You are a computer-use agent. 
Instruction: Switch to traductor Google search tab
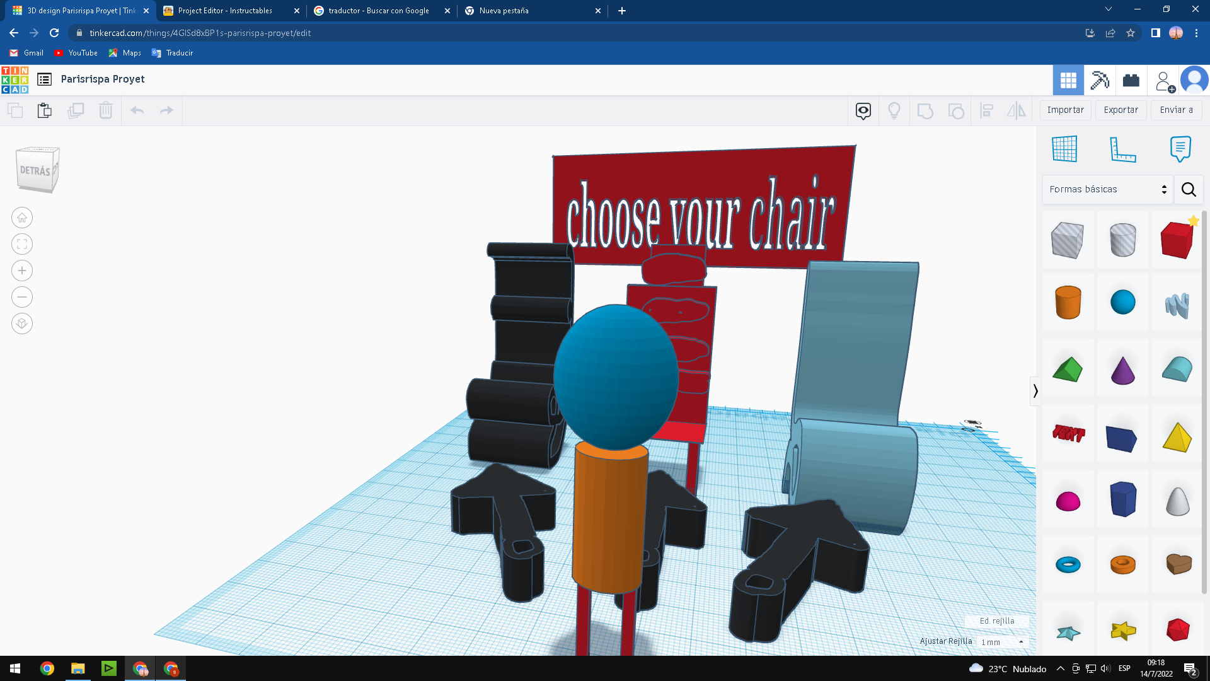(x=378, y=11)
